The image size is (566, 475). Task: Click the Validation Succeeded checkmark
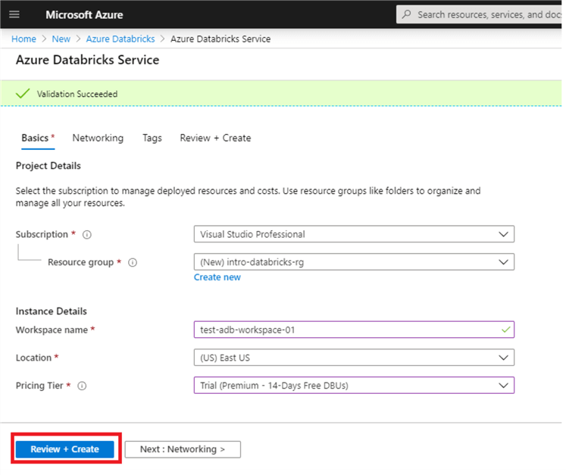(x=23, y=94)
